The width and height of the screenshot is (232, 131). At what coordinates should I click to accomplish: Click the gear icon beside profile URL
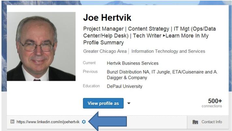click(x=84, y=122)
